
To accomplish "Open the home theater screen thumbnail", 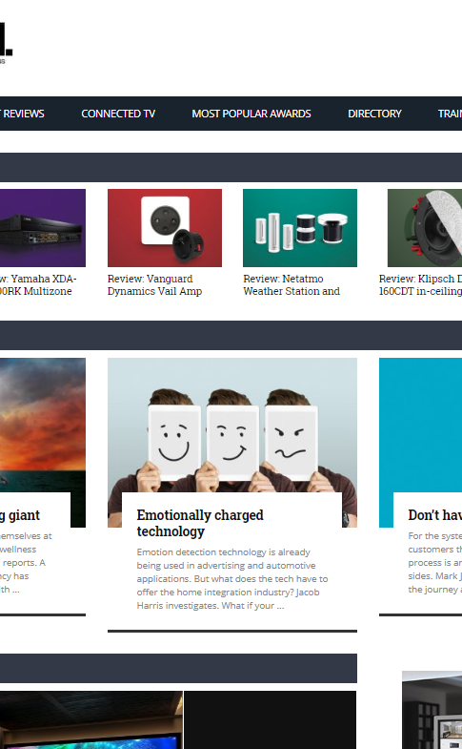I will pyautogui.click(x=91, y=719).
